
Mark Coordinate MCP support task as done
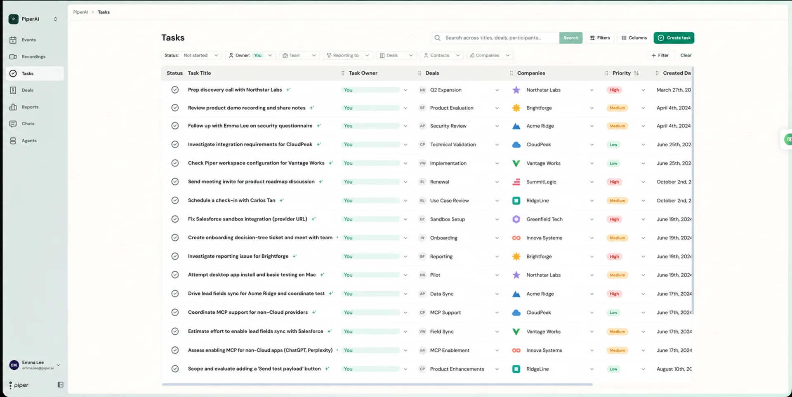[175, 312]
